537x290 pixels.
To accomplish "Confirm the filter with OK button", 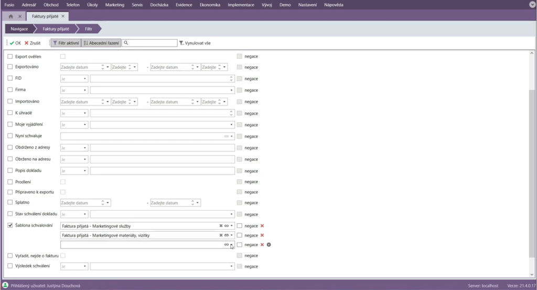I will (15, 43).
